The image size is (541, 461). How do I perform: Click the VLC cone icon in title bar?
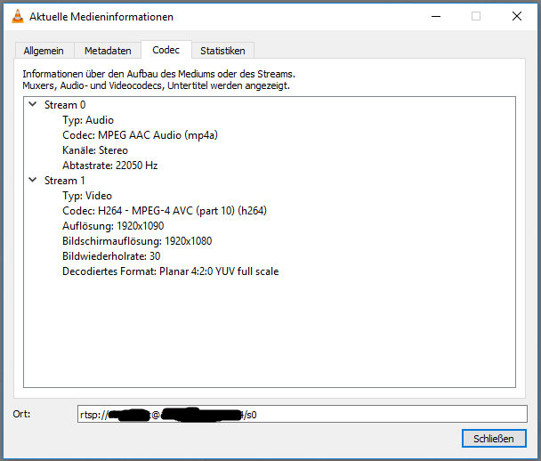point(15,16)
